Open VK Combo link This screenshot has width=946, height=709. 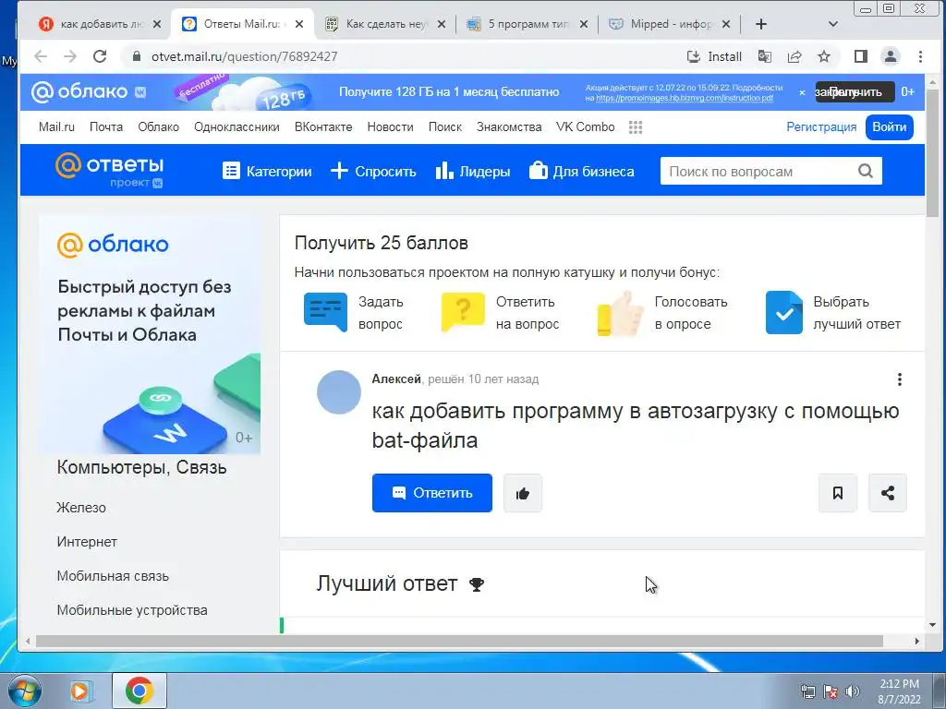pos(585,127)
